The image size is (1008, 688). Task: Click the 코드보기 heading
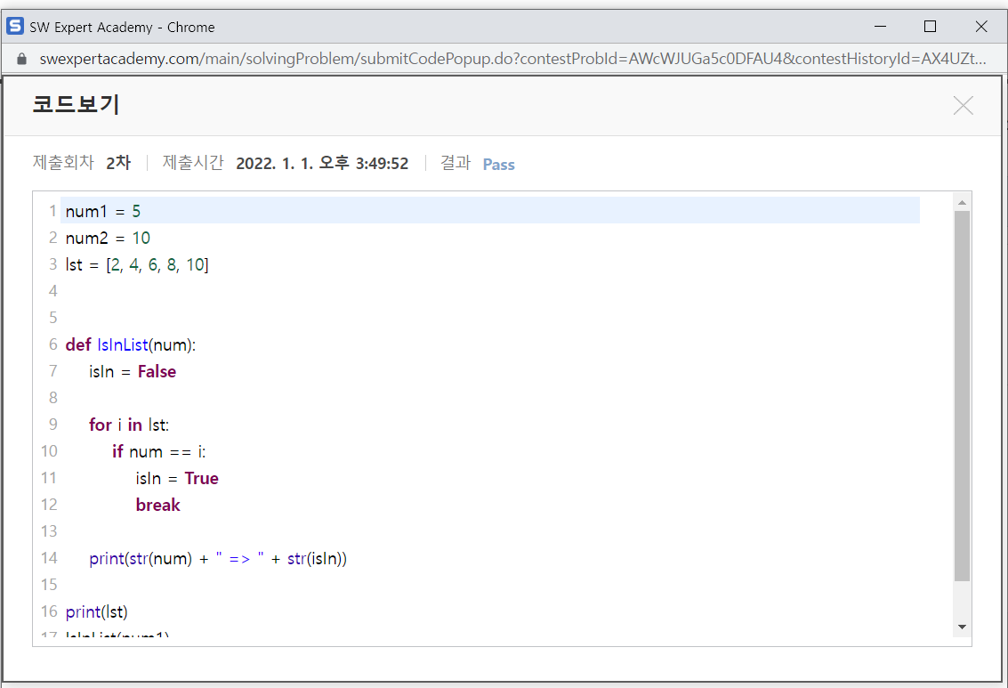(76, 104)
